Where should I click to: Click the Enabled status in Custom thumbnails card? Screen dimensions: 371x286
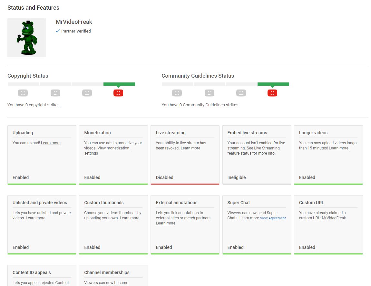[x=92, y=247]
